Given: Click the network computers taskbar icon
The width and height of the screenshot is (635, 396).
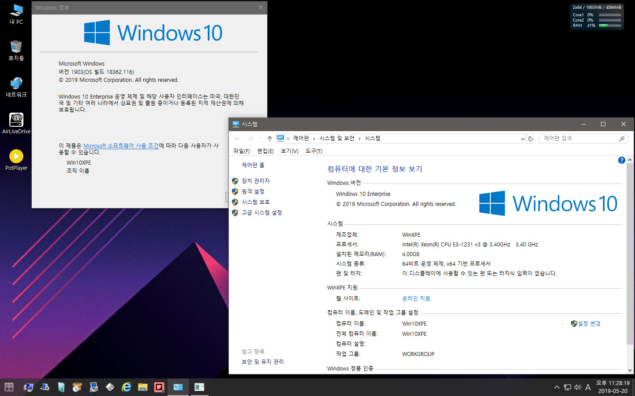Looking at the screenshot, I should pyautogui.click(x=93, y=387).
